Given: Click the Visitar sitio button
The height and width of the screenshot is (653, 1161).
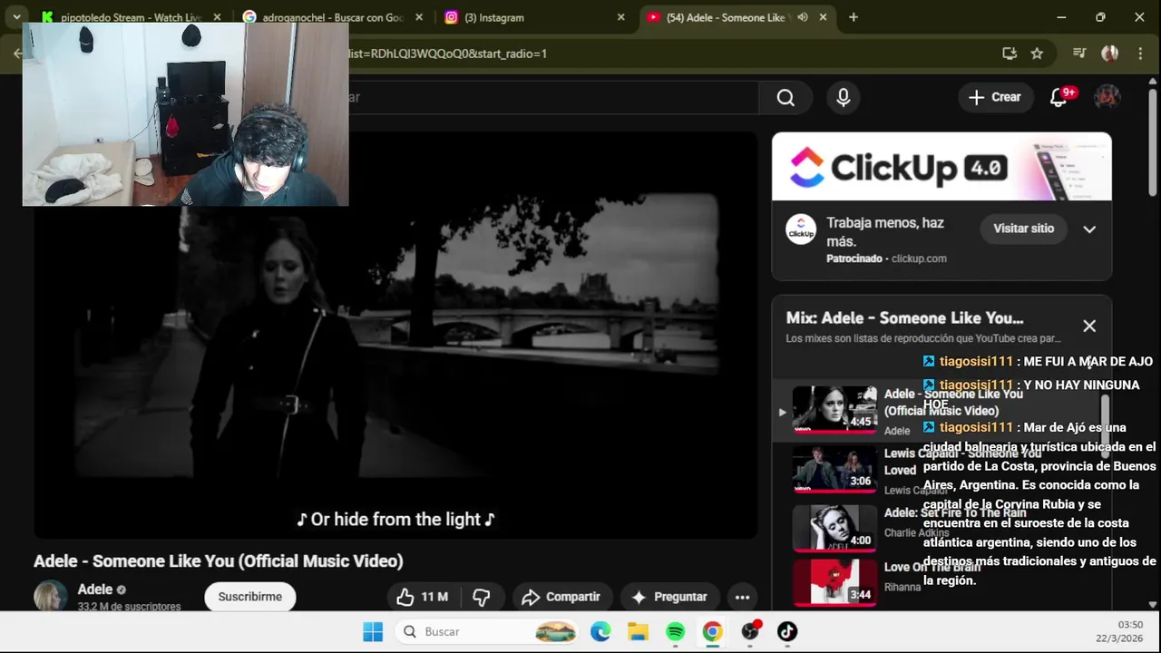Looking at the screenshot, I should [x=1023, y=229].
